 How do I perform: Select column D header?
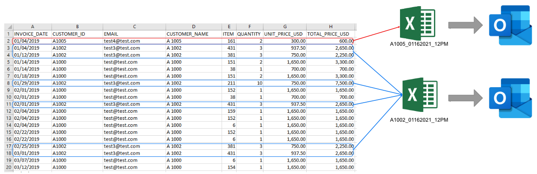point(193,26)
